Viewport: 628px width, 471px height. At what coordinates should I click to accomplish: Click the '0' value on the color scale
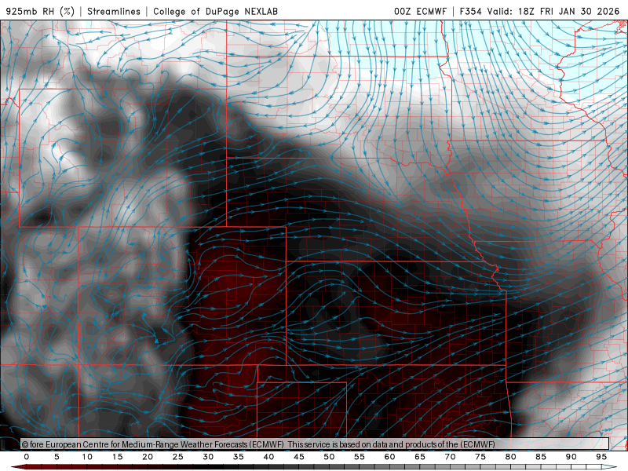[27, 457]
